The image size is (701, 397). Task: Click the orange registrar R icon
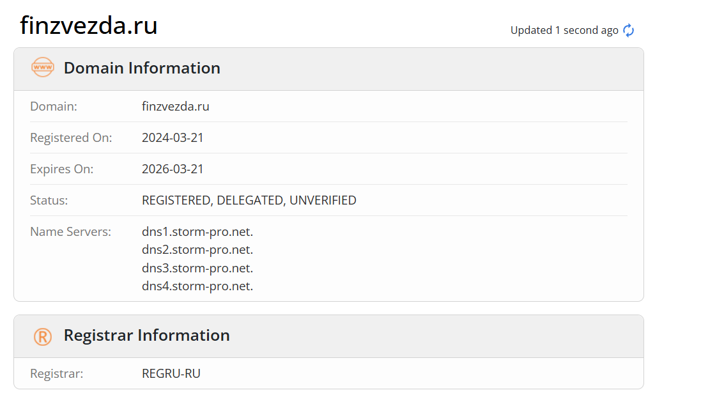pos(42,337)
